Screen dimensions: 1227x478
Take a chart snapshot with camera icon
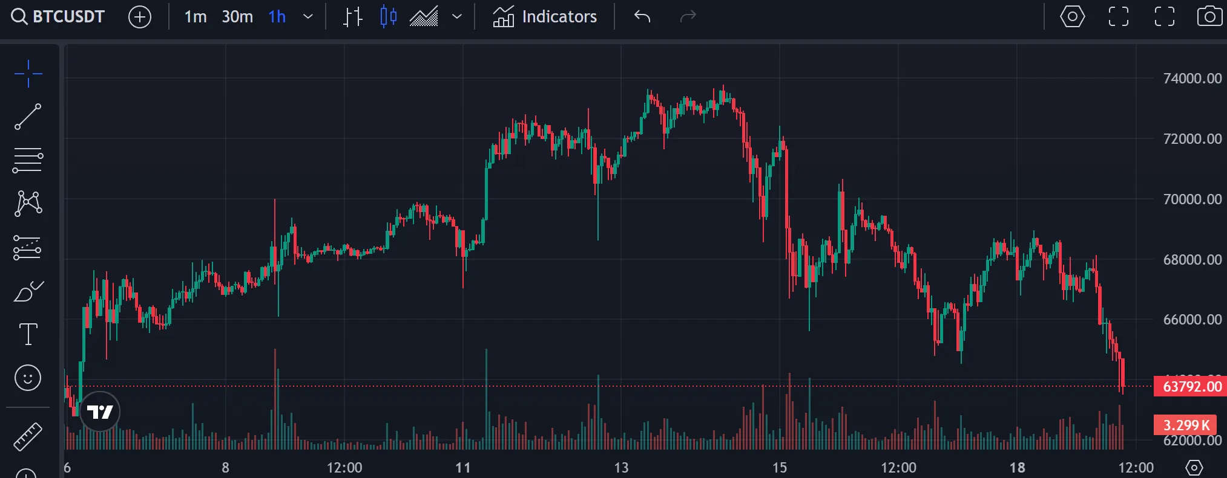pyautogui.click(x=1209, y=17)
